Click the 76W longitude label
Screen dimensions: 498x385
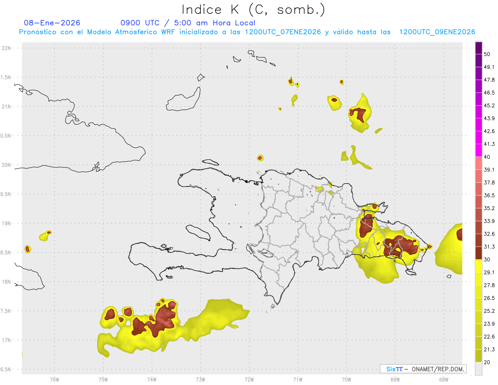54,379
